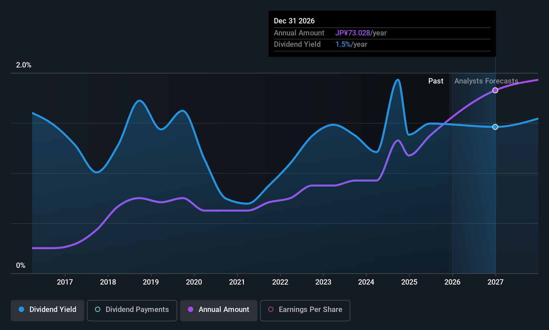Click the Analysts Forecasts region label

click(x=486, y=81)
